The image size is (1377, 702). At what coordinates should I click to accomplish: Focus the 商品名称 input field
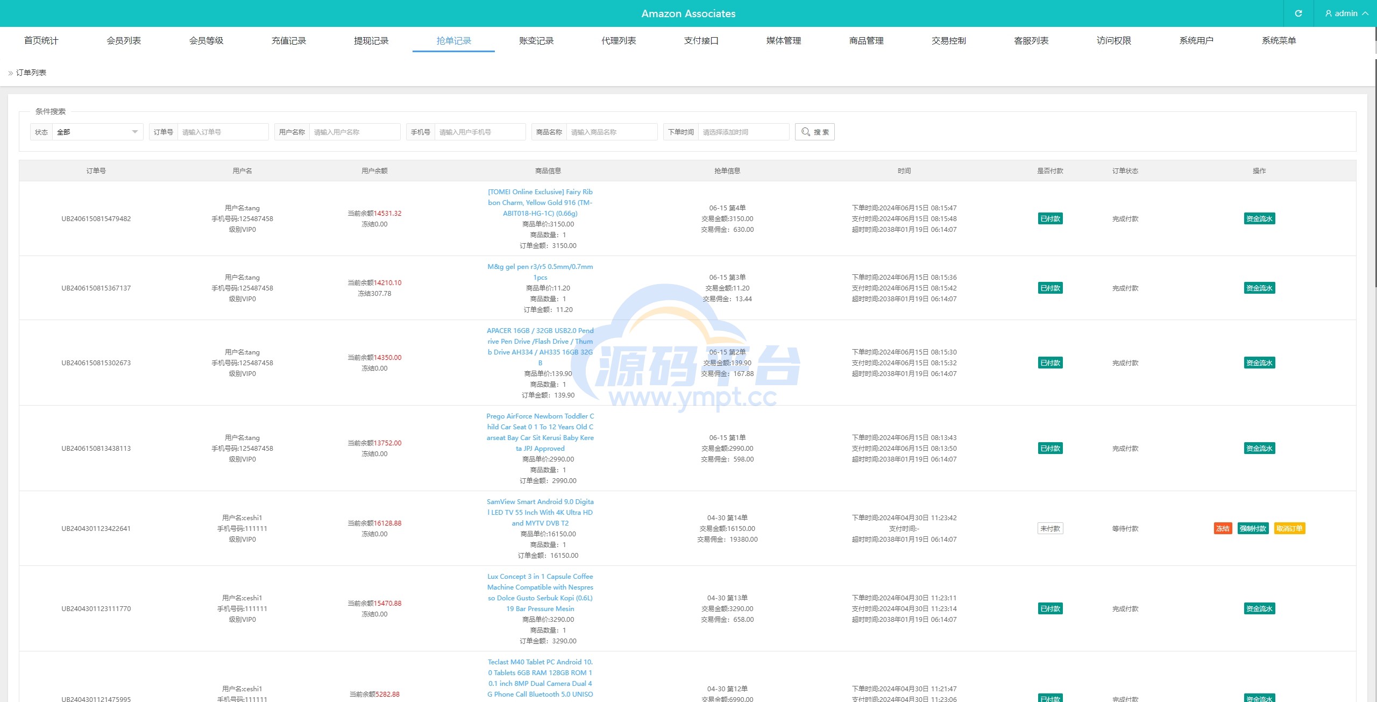(612, 132)
